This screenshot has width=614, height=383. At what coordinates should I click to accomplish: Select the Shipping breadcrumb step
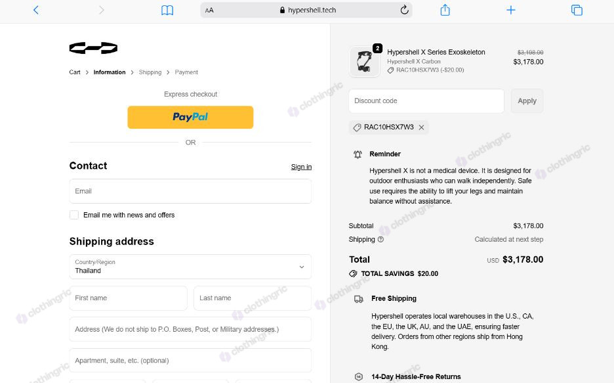tap(150, 72)
